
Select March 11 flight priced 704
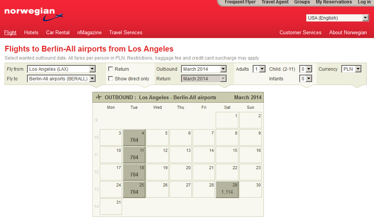[x=134, y=155]
